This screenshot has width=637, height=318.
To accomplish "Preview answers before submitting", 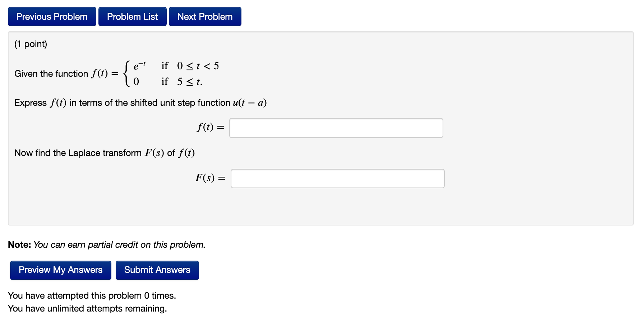I will [60, 270].
